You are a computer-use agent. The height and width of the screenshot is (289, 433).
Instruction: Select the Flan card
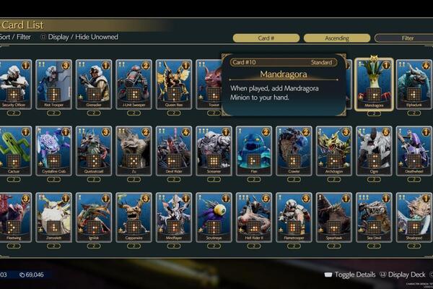pos(254,151)
